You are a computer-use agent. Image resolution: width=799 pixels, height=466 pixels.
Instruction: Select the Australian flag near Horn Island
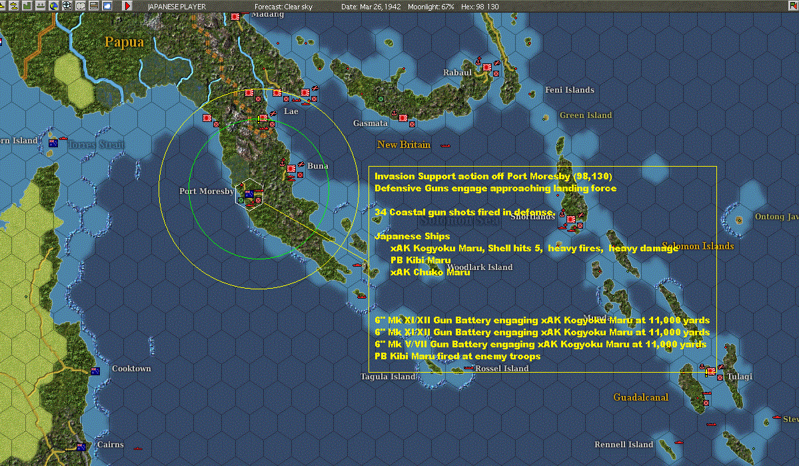pos(53,143)
